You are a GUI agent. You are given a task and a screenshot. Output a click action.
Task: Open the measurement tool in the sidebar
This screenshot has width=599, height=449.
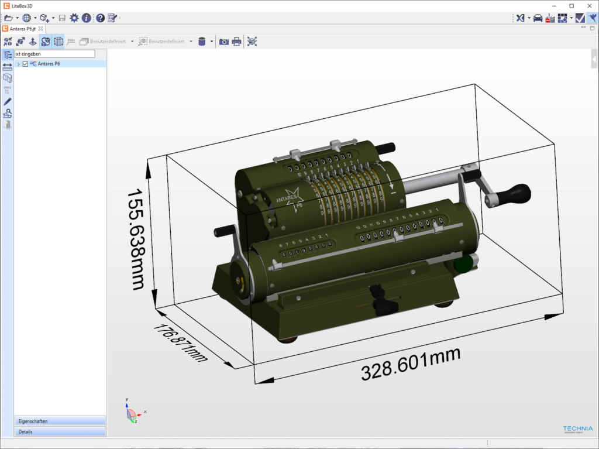pos(7,67)
